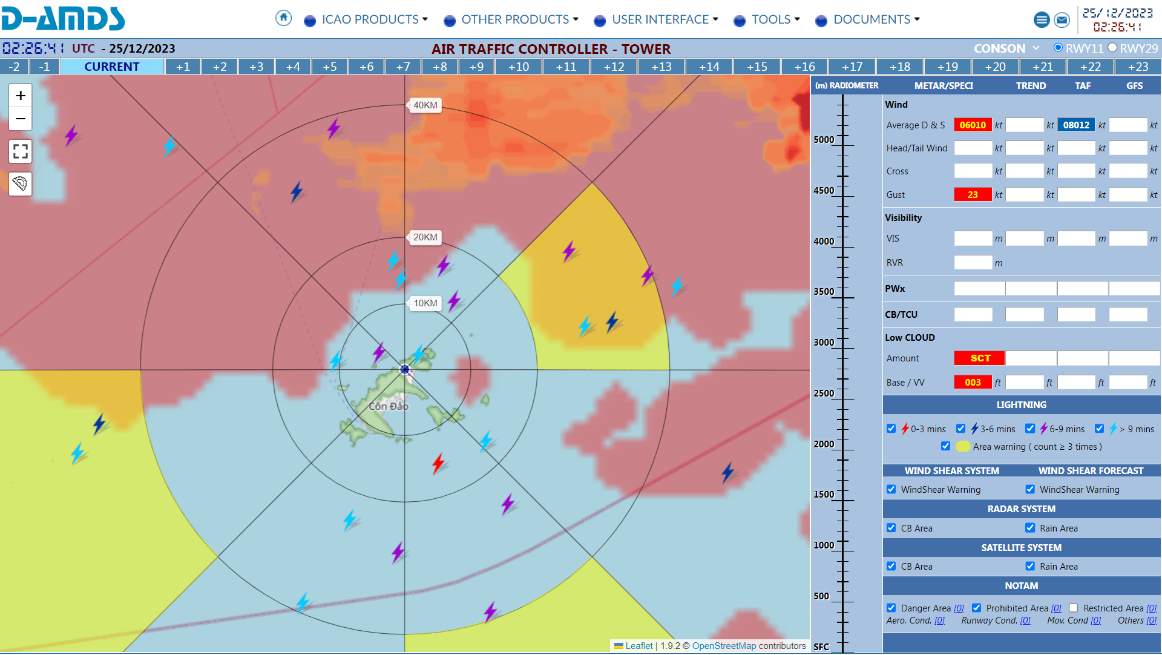Select RWY29 runway option
Image resolution: width=1162 pixels, height=655 pixels.
click(1112, 48)
